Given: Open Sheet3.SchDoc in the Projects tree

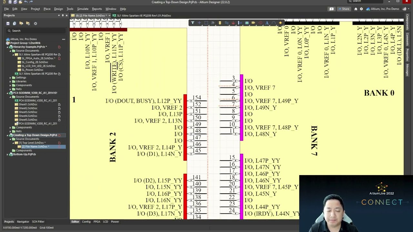Looking at the screenshot, I should 28,112.
